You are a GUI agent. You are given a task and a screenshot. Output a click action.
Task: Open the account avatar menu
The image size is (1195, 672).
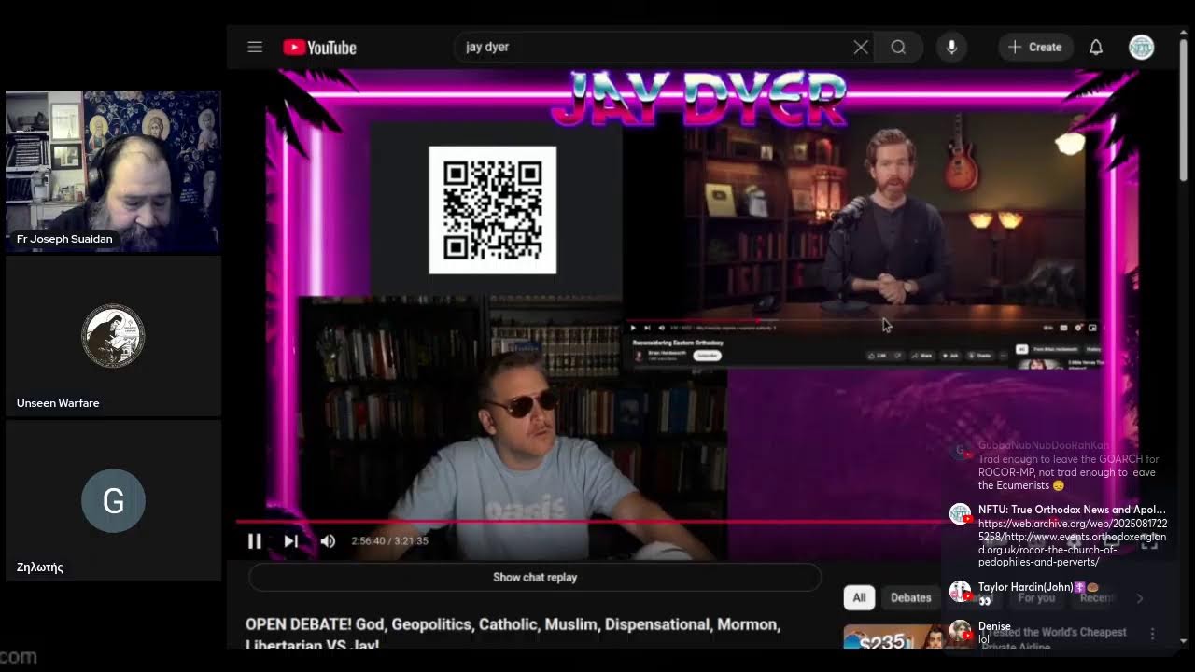[1141, 47]
